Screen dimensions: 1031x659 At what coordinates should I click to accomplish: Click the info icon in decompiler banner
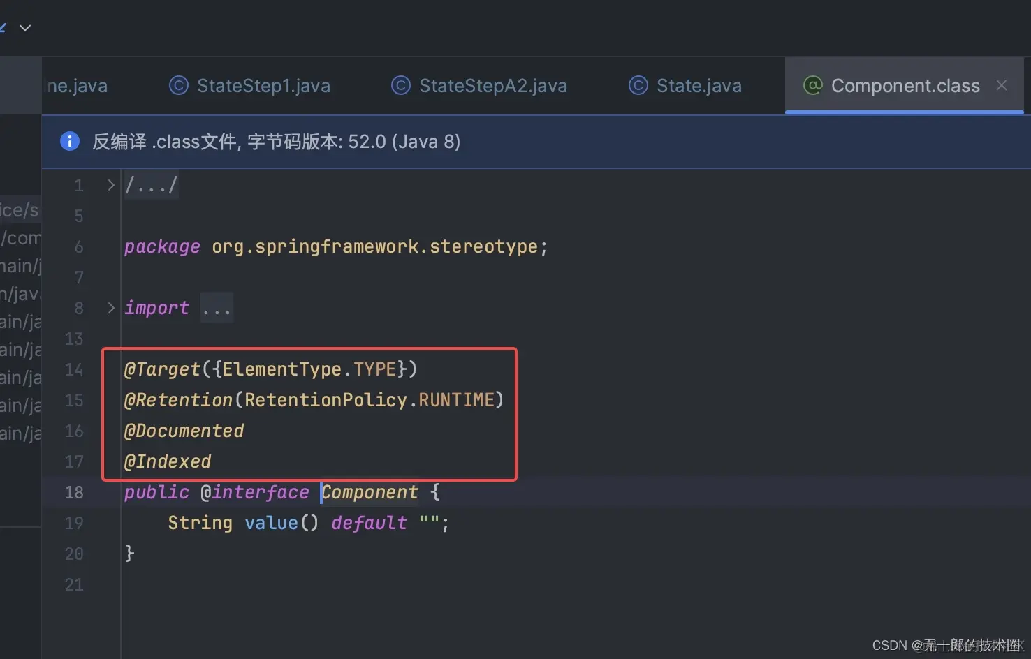click(70, 141)
